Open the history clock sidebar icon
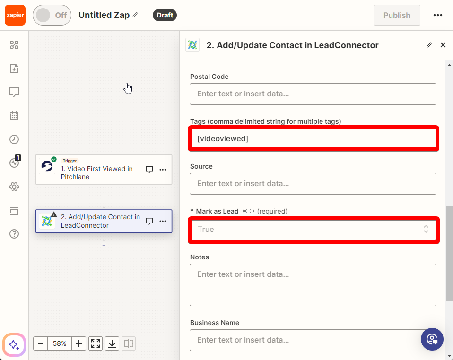This screenshot has height=360, width=453. coord(14,139)
